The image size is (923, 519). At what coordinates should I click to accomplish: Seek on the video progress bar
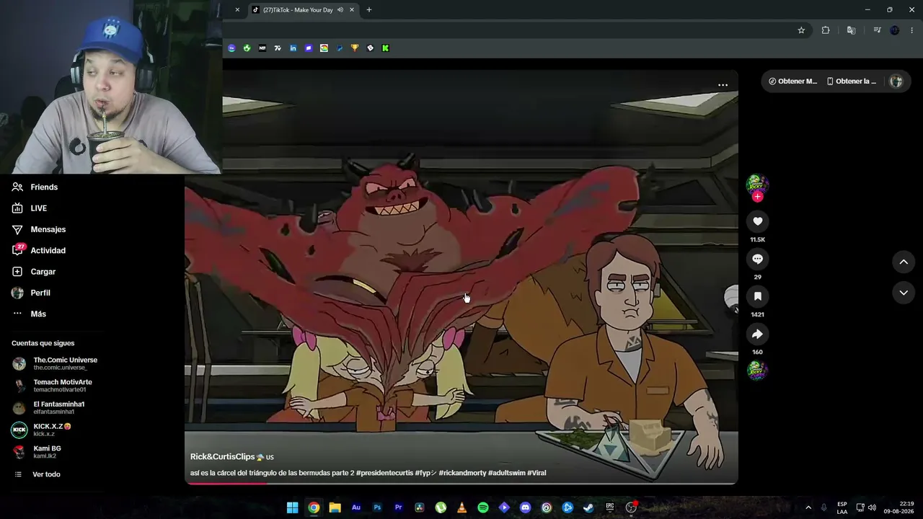[x=461, y=483]
